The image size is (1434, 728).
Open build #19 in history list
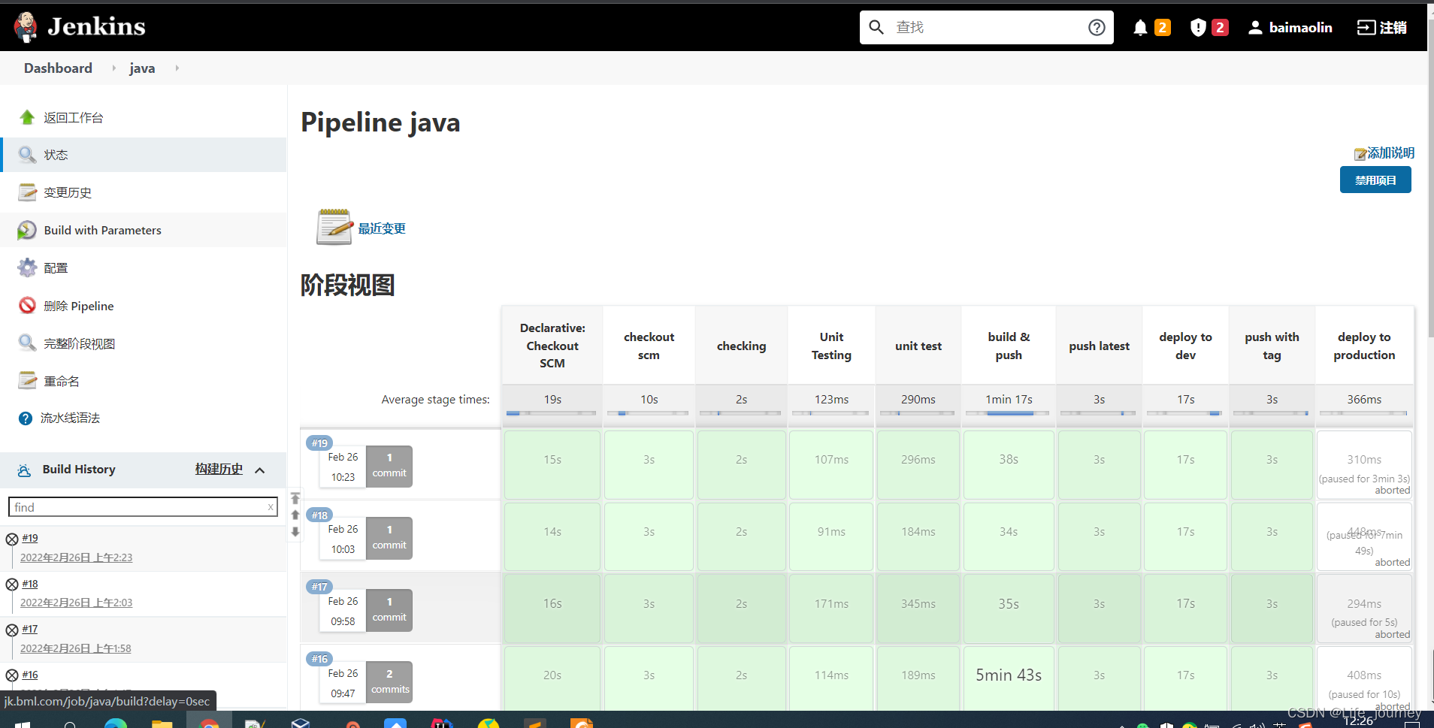[x=30, y=538]
